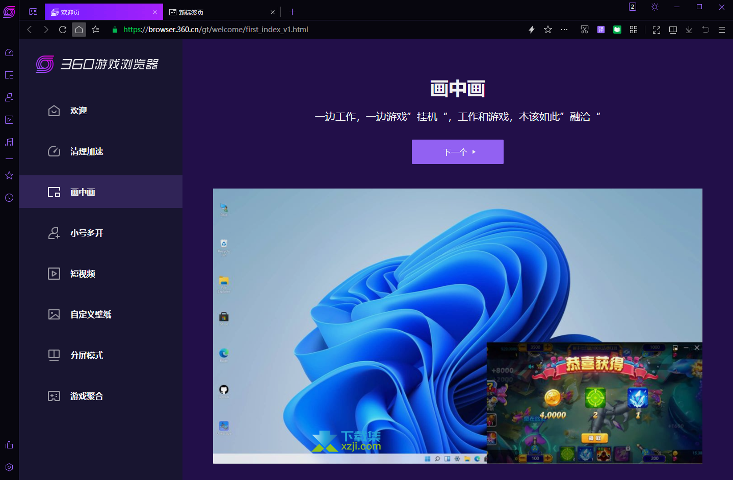Click the 画中画 page heading
This screenshot has height=480, width=733.
[458, 89]
